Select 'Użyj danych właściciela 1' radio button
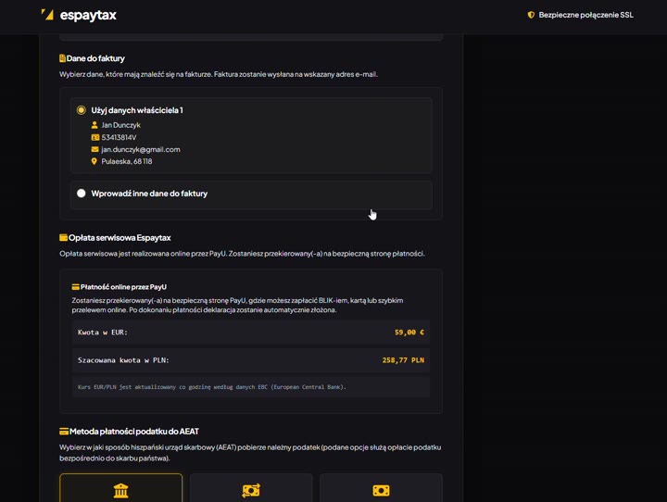Image resolution: width=667 pixels, height=502 pixels. [x=81, y=110]
